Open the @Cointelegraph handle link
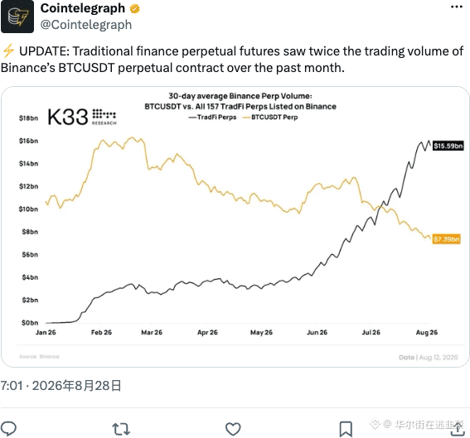The image size is (470, 438). pos(86,25)
